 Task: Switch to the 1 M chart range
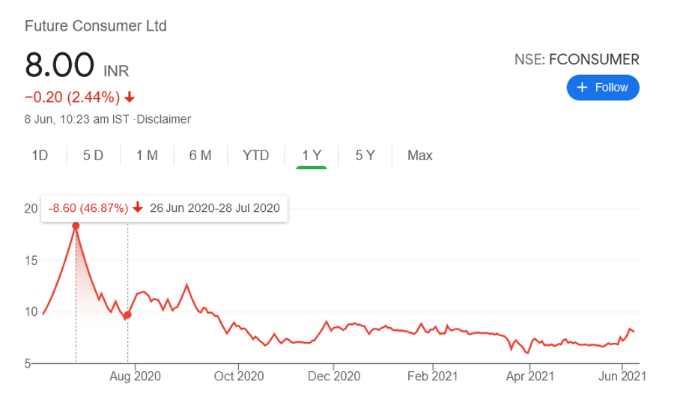[147, 156]
